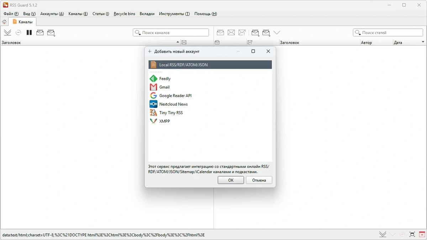This screenshot has height=240, width=427.
Task: Open Помощь menu
Action: (x=206, y=14)
